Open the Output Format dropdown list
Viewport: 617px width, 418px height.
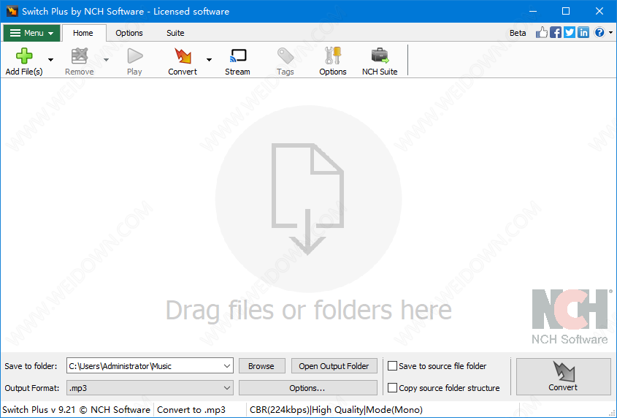click(227, 388)
